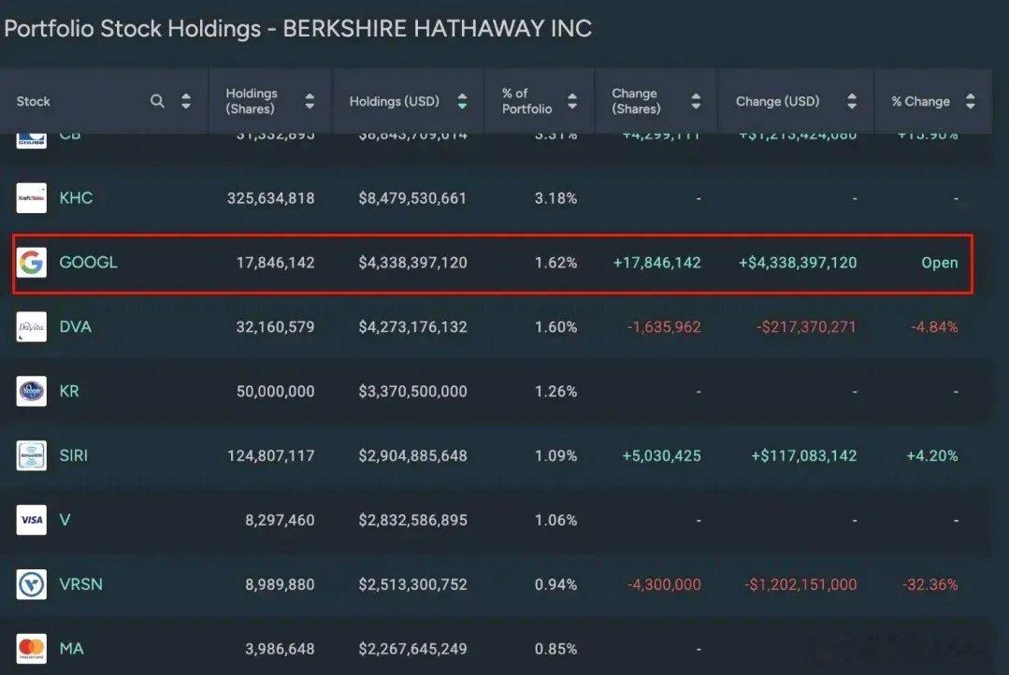
Task: Open the MA ticker link
Action: coord(71,649)
